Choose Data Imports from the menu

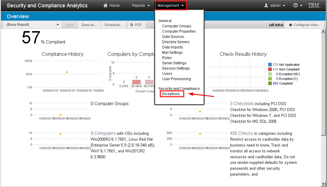[172, 47]
